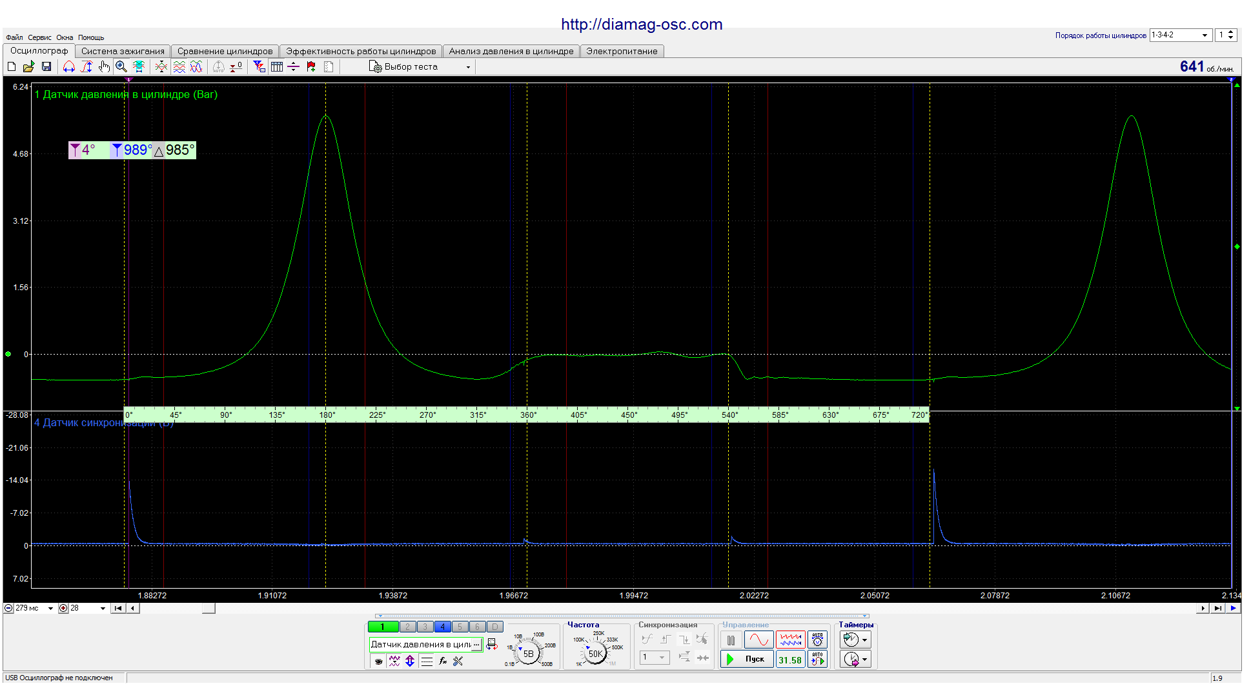Toggle the D channel button

click(494, 627)
